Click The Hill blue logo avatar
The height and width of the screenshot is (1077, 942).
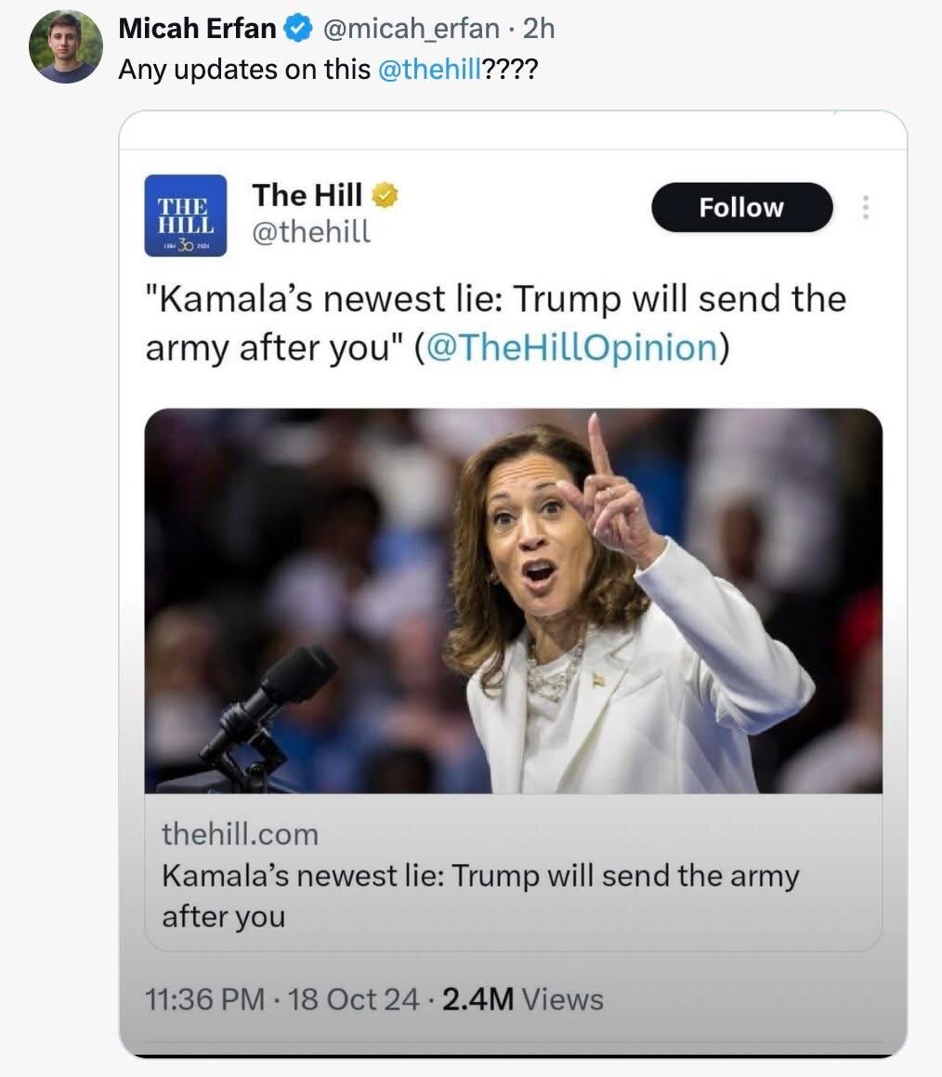[x=186, y=215]
